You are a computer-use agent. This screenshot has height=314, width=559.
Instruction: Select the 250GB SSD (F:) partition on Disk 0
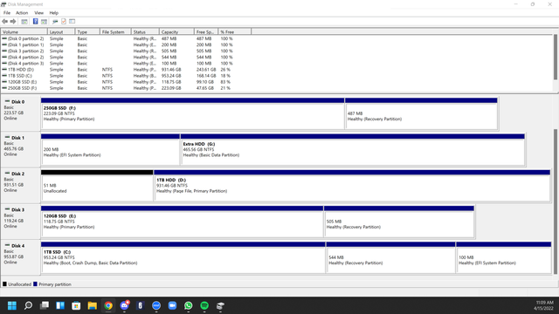pos(192,113)
